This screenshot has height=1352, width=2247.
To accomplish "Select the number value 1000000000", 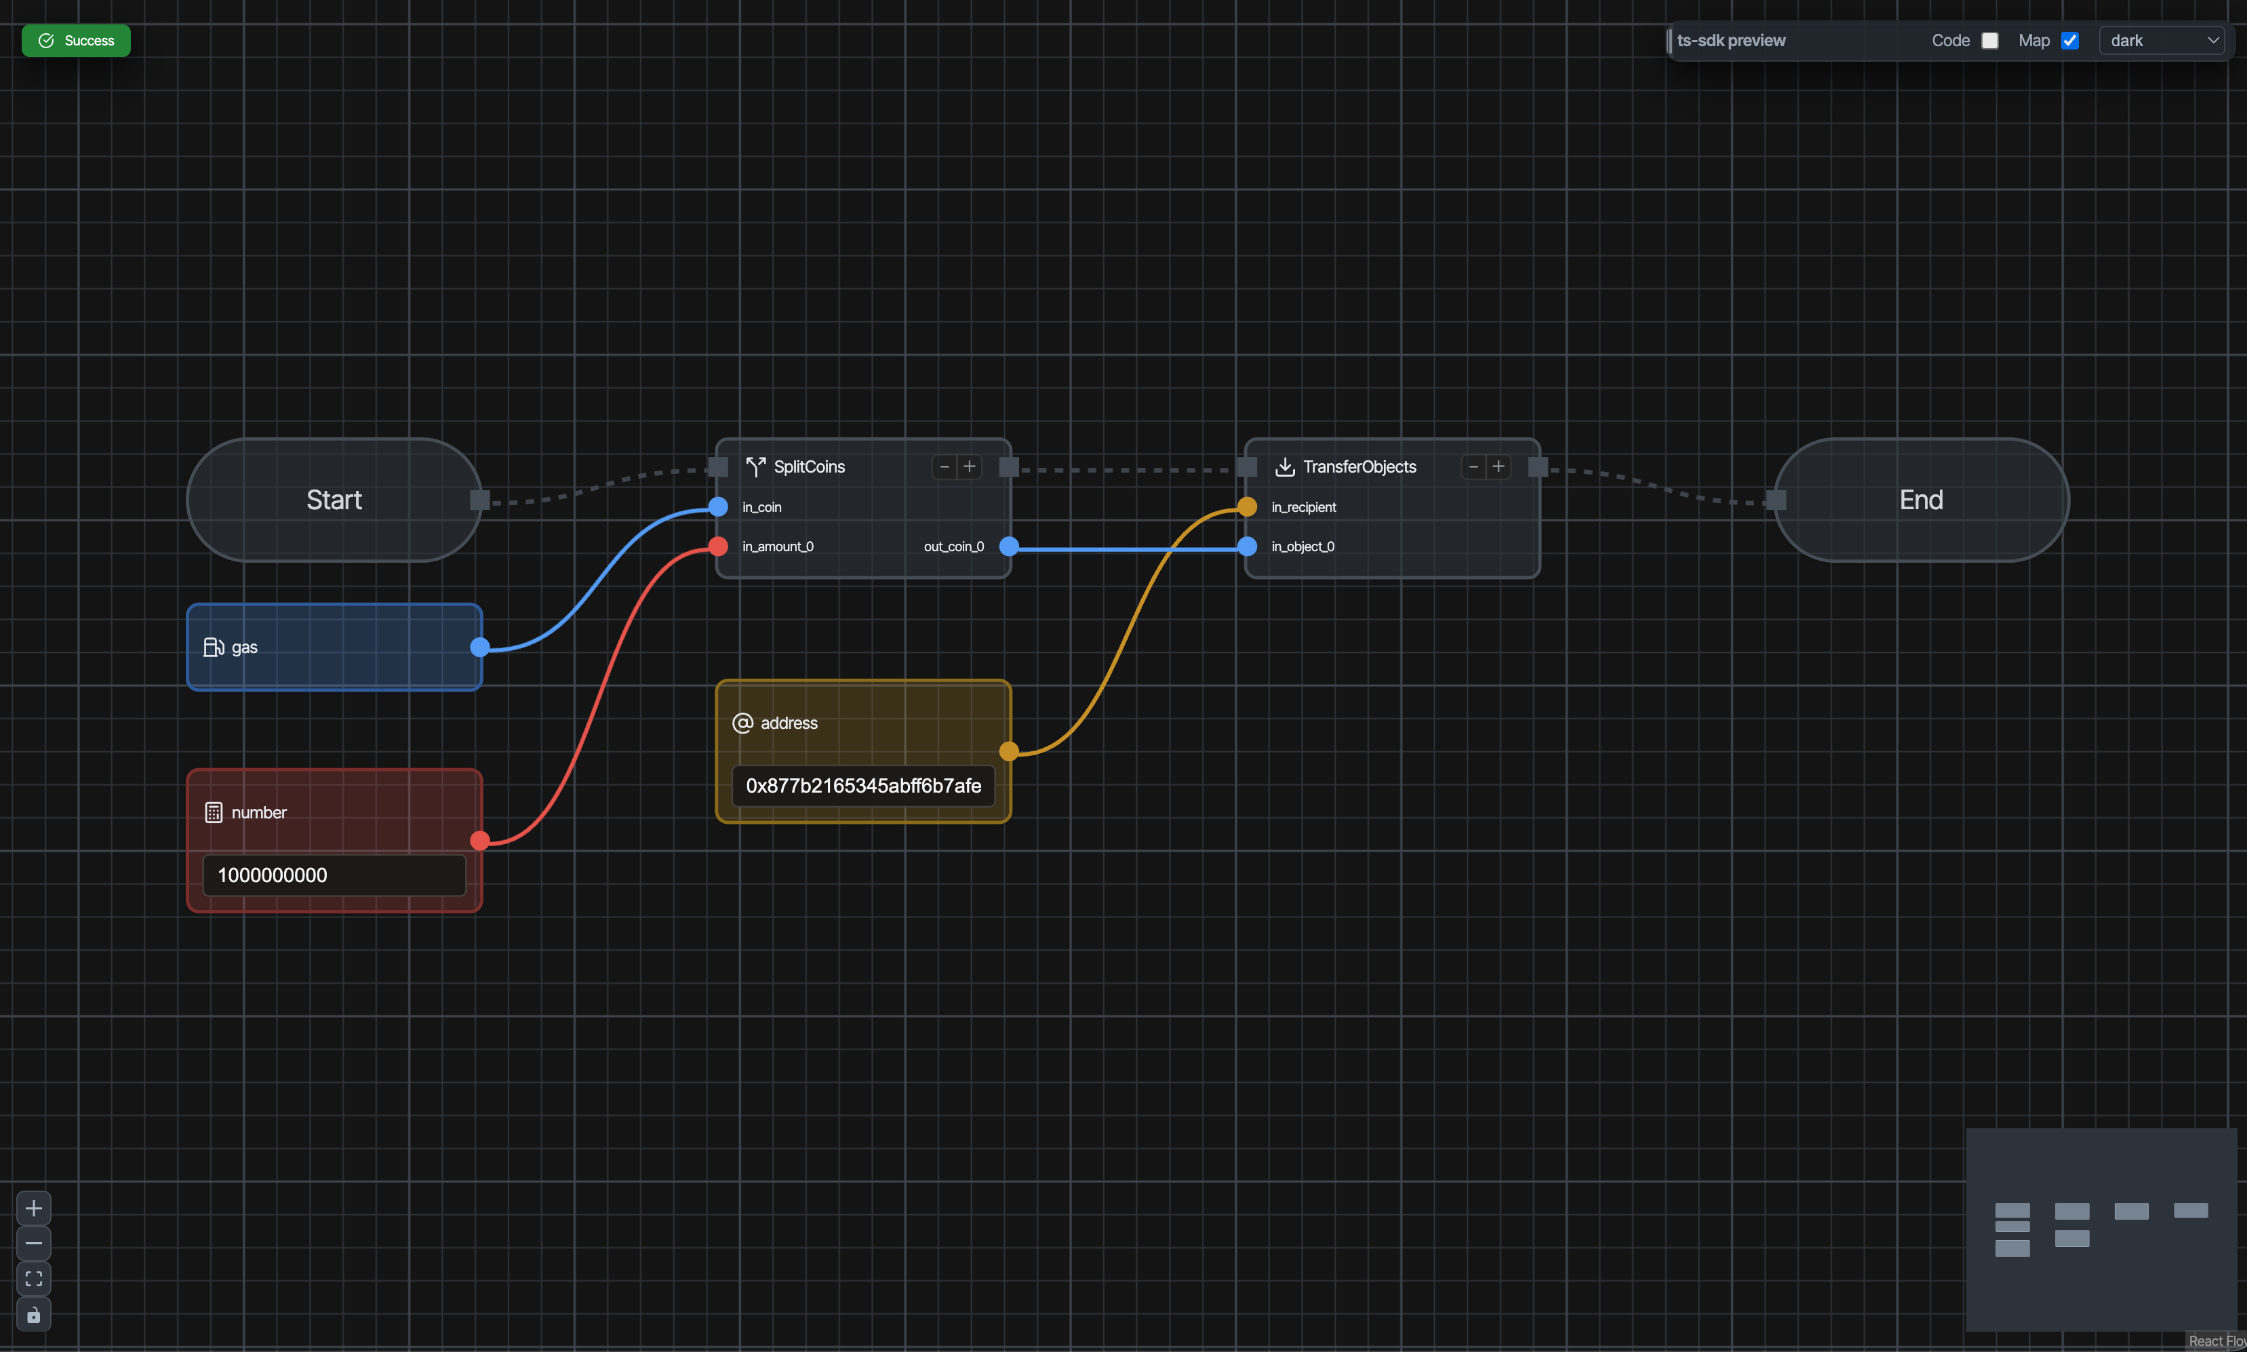I will 334,875.
